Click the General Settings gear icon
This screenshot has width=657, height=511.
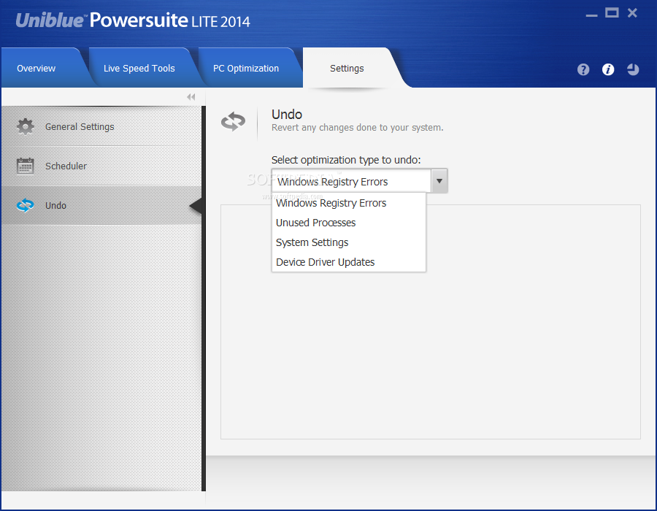tap(25, 126)
